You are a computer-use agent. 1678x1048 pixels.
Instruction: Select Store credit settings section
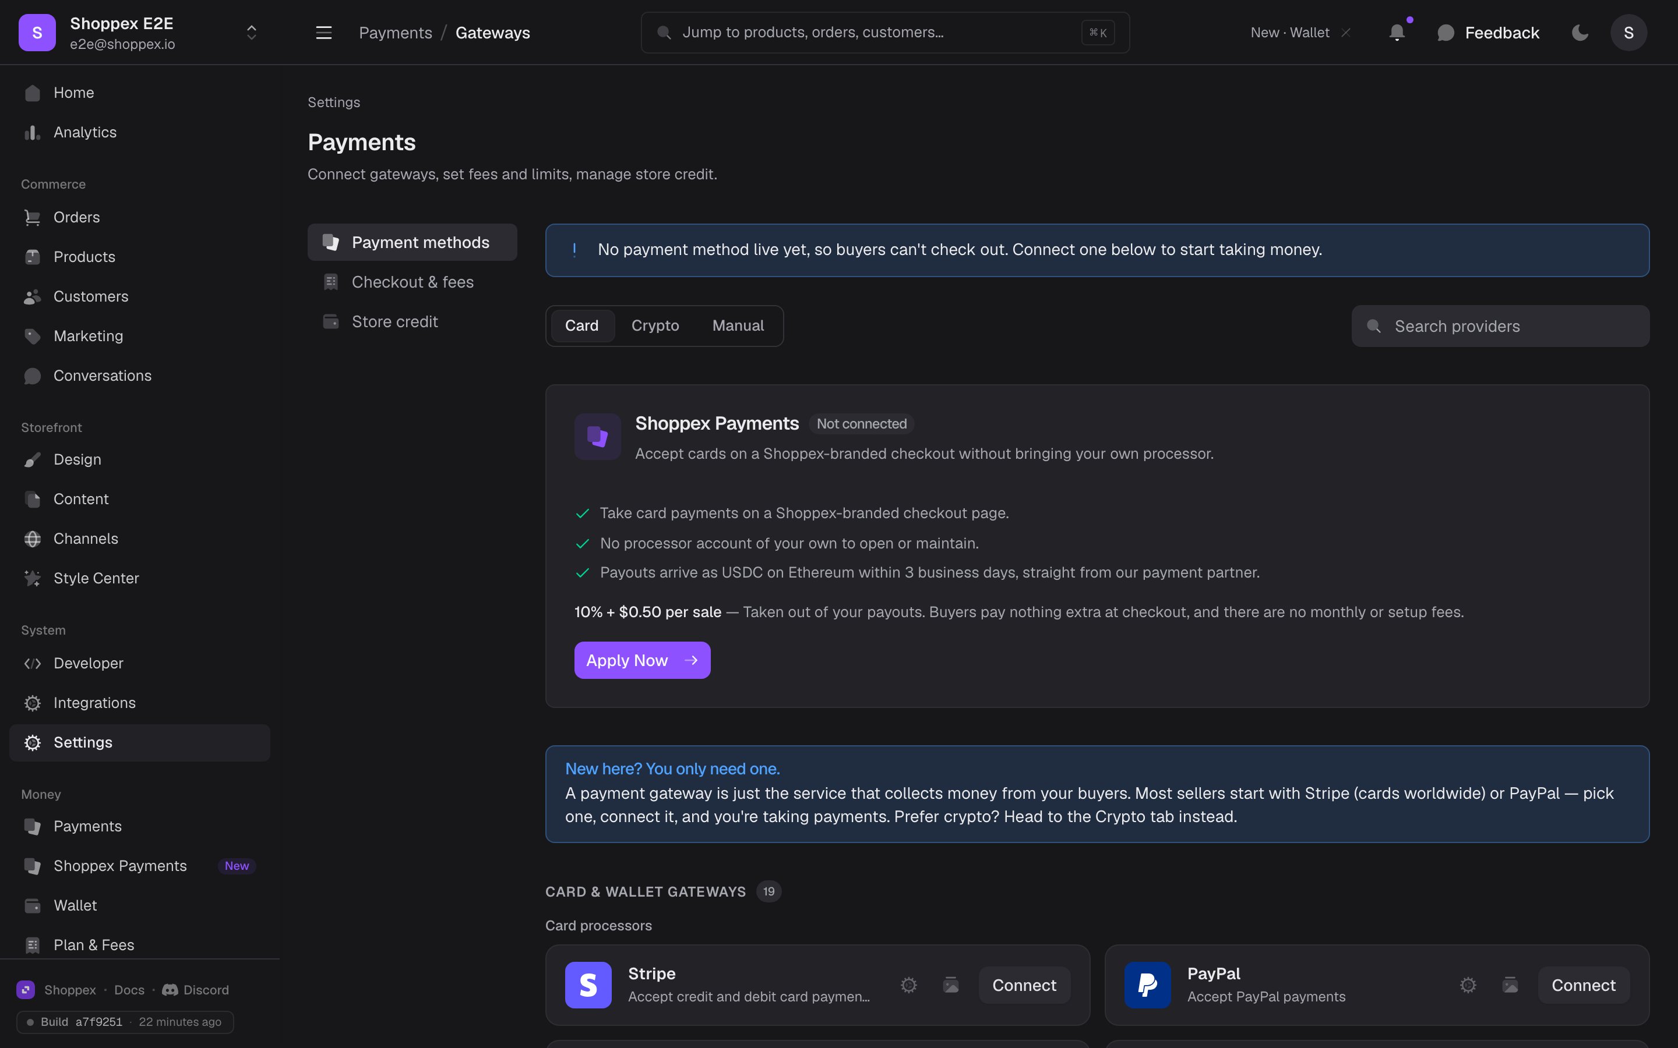412,321
